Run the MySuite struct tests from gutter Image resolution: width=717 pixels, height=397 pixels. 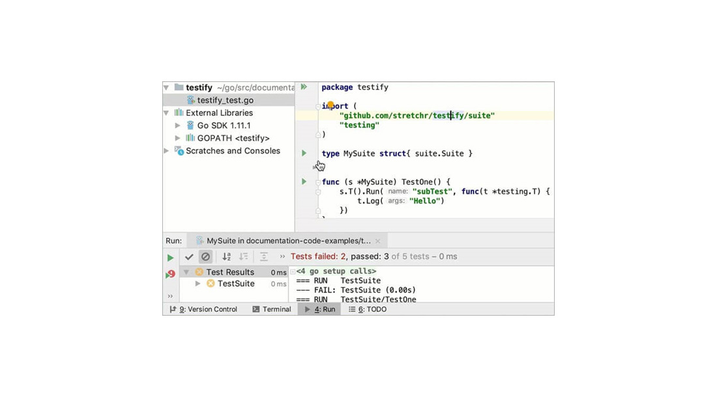coord(304,153)
